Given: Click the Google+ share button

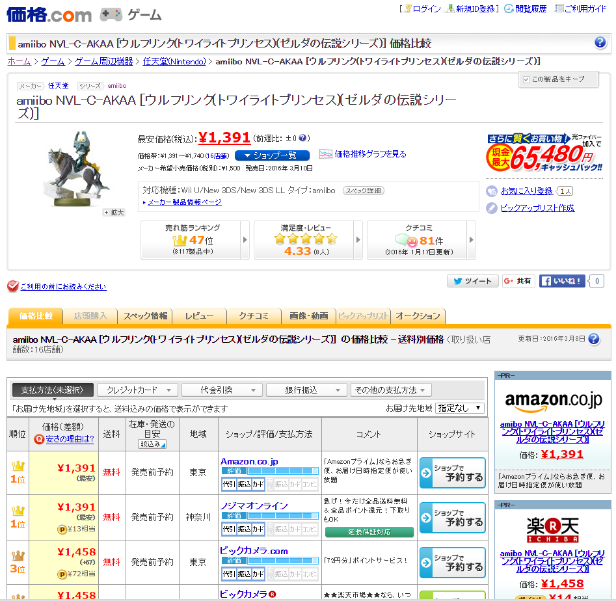Looking at the screenshot, I should coord(518,281).
